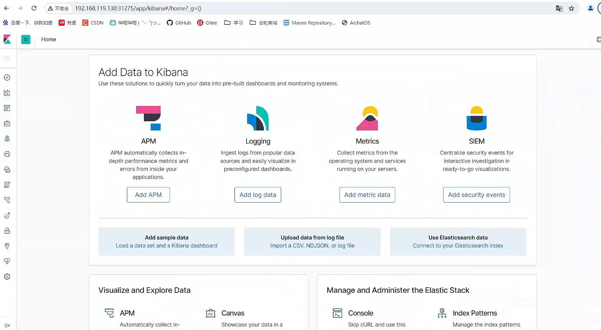The width and height of the screenshot is (601, 330).
Task: Open the GitHub bookmark
Action: point(179,23)
